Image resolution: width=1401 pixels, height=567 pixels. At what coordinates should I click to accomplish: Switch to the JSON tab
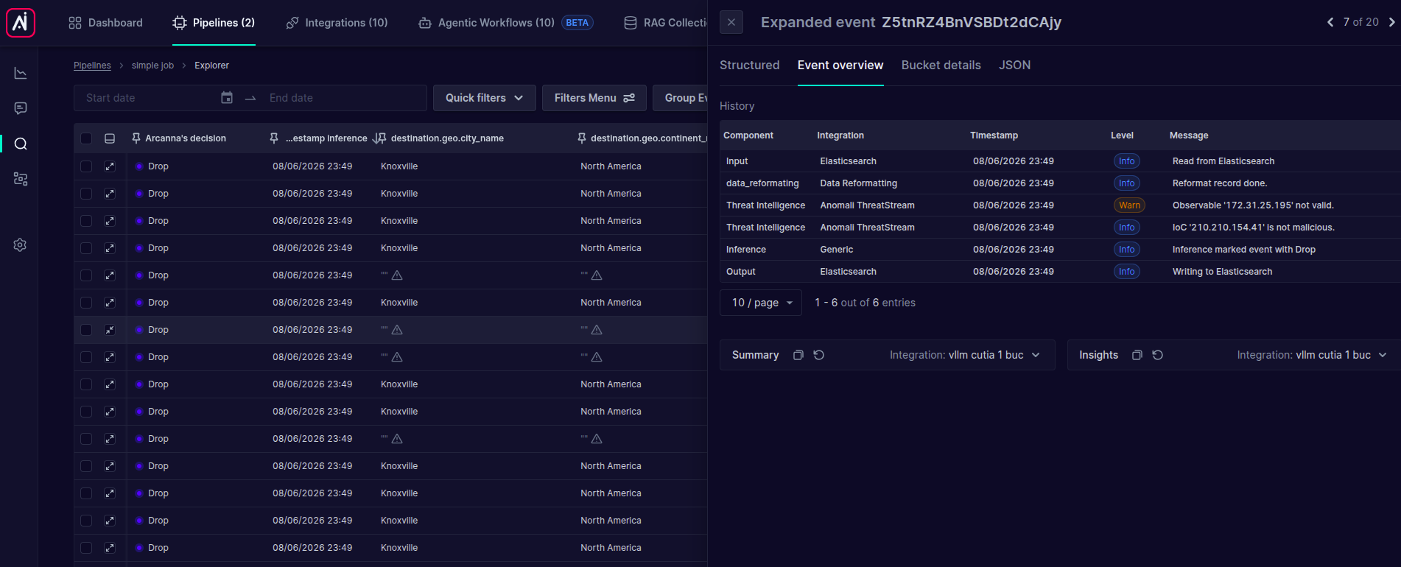pyautogui.click(x=1014, y=65)
